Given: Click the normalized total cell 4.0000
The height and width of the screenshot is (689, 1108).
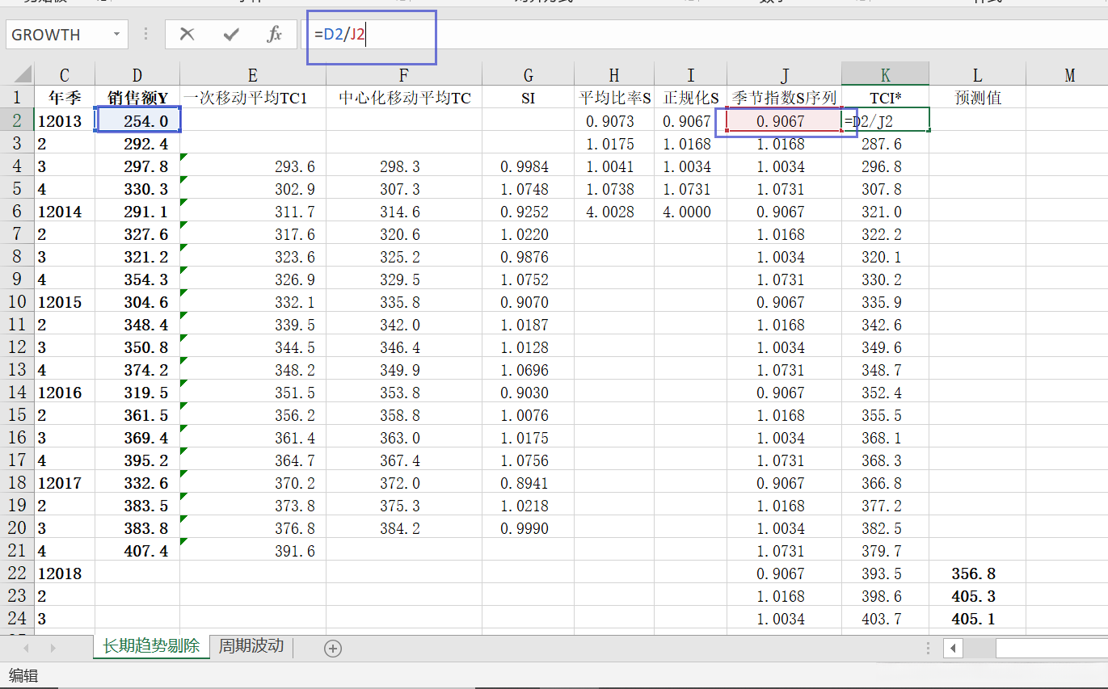Looking at the screenshot, I should pyautogui.click(x=691, y=212).
